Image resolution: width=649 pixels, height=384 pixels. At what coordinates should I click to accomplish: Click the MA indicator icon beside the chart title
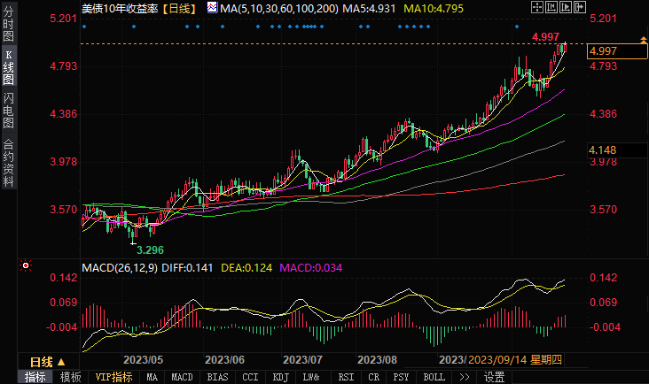pos(211,8)
